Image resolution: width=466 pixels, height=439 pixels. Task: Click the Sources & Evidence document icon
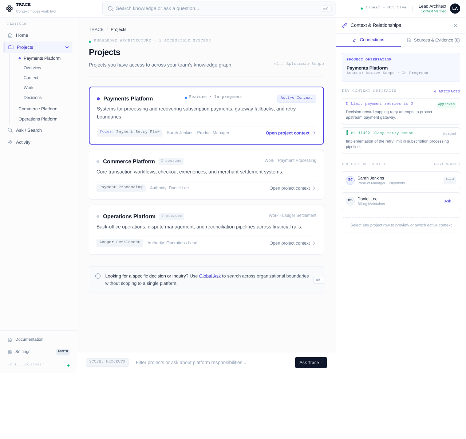(x=409, y=40)
